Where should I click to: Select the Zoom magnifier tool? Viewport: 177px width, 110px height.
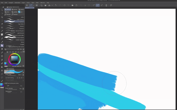[x=2, y=10]
